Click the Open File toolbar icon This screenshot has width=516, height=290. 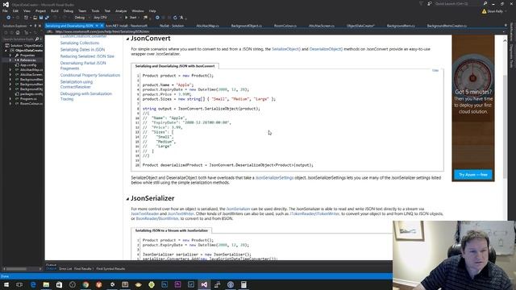(x=35, y=18)
